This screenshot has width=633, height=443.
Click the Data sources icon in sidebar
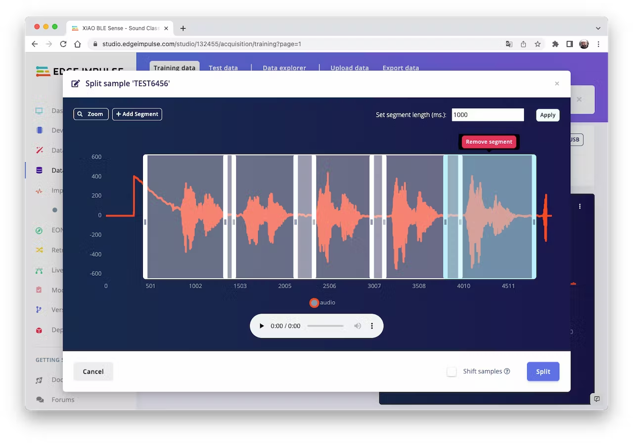(40, 150)
